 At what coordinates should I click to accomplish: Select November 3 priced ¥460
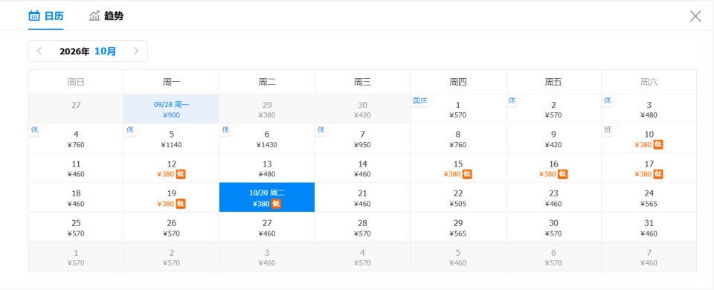coord(267,257)
